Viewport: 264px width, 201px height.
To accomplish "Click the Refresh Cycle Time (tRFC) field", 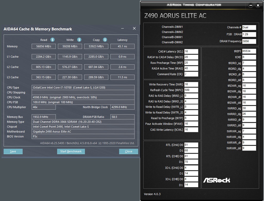I will (191, 90).
